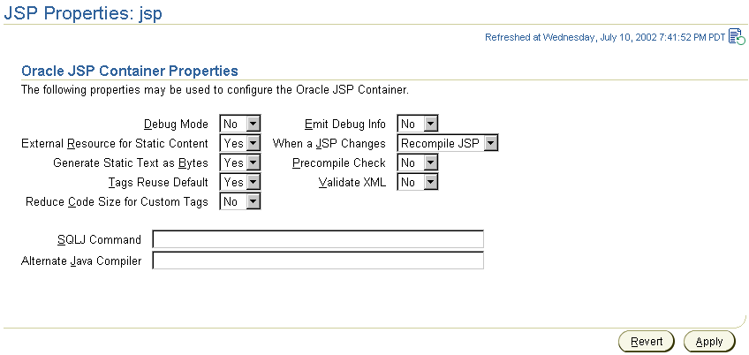Screen dimensions: 749x355
Task: Click the Validate XML label
Action: tap(352, 182)
